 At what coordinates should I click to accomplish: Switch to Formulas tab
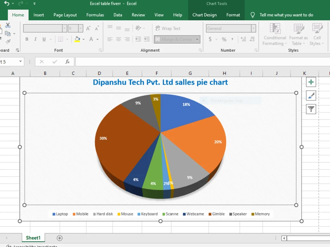click(95, 15)
